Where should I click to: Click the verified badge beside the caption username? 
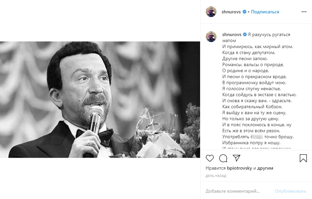245,34
